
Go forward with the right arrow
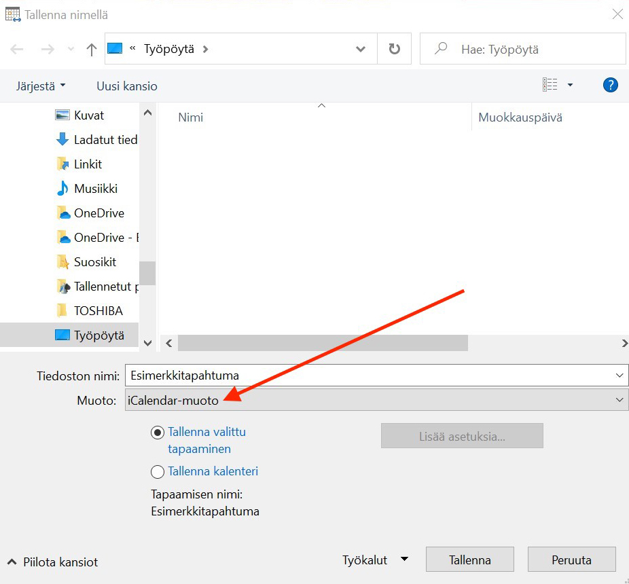(48, 50)
